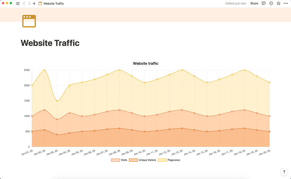
Task: Click the 'Jan 01, 20' axis label
Action: (x=27, y=152)
